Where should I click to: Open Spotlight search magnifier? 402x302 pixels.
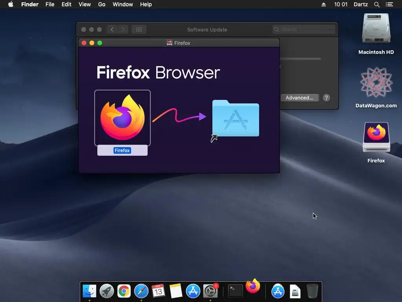tap(376, 4)
